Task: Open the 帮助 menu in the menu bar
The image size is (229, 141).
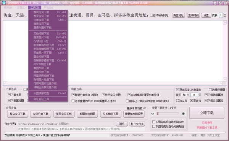Action: [48, 8]
